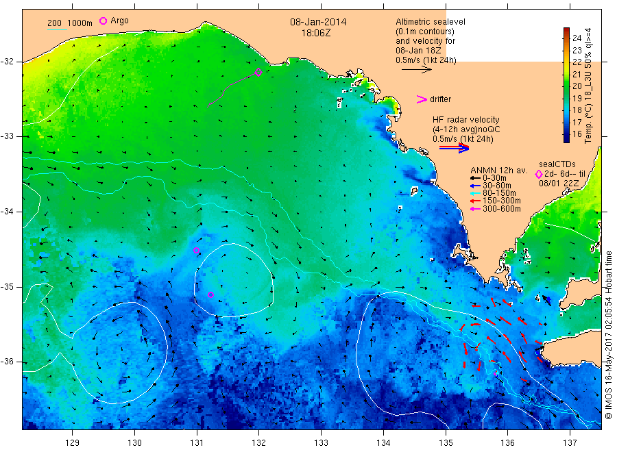Click the blue 30-80m legend arrow
Screen dimensions: 617x452
tap(475, 186)
